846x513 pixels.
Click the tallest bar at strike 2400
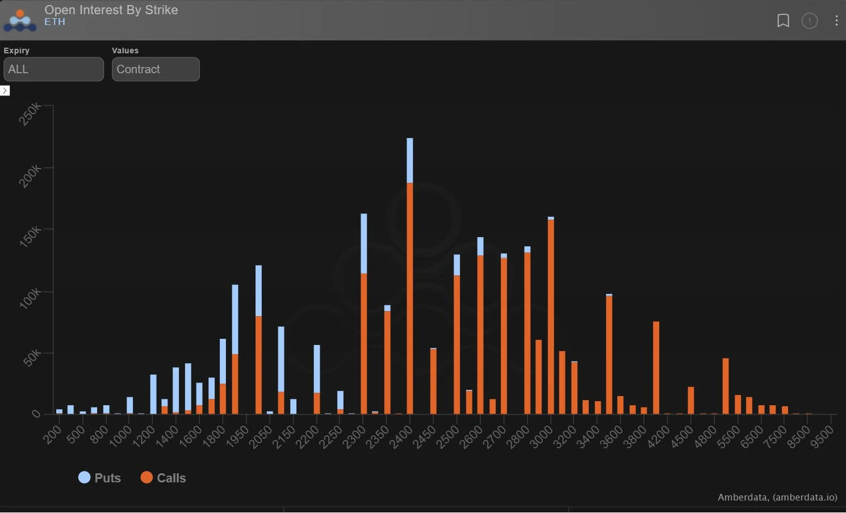tap(410, 276)
